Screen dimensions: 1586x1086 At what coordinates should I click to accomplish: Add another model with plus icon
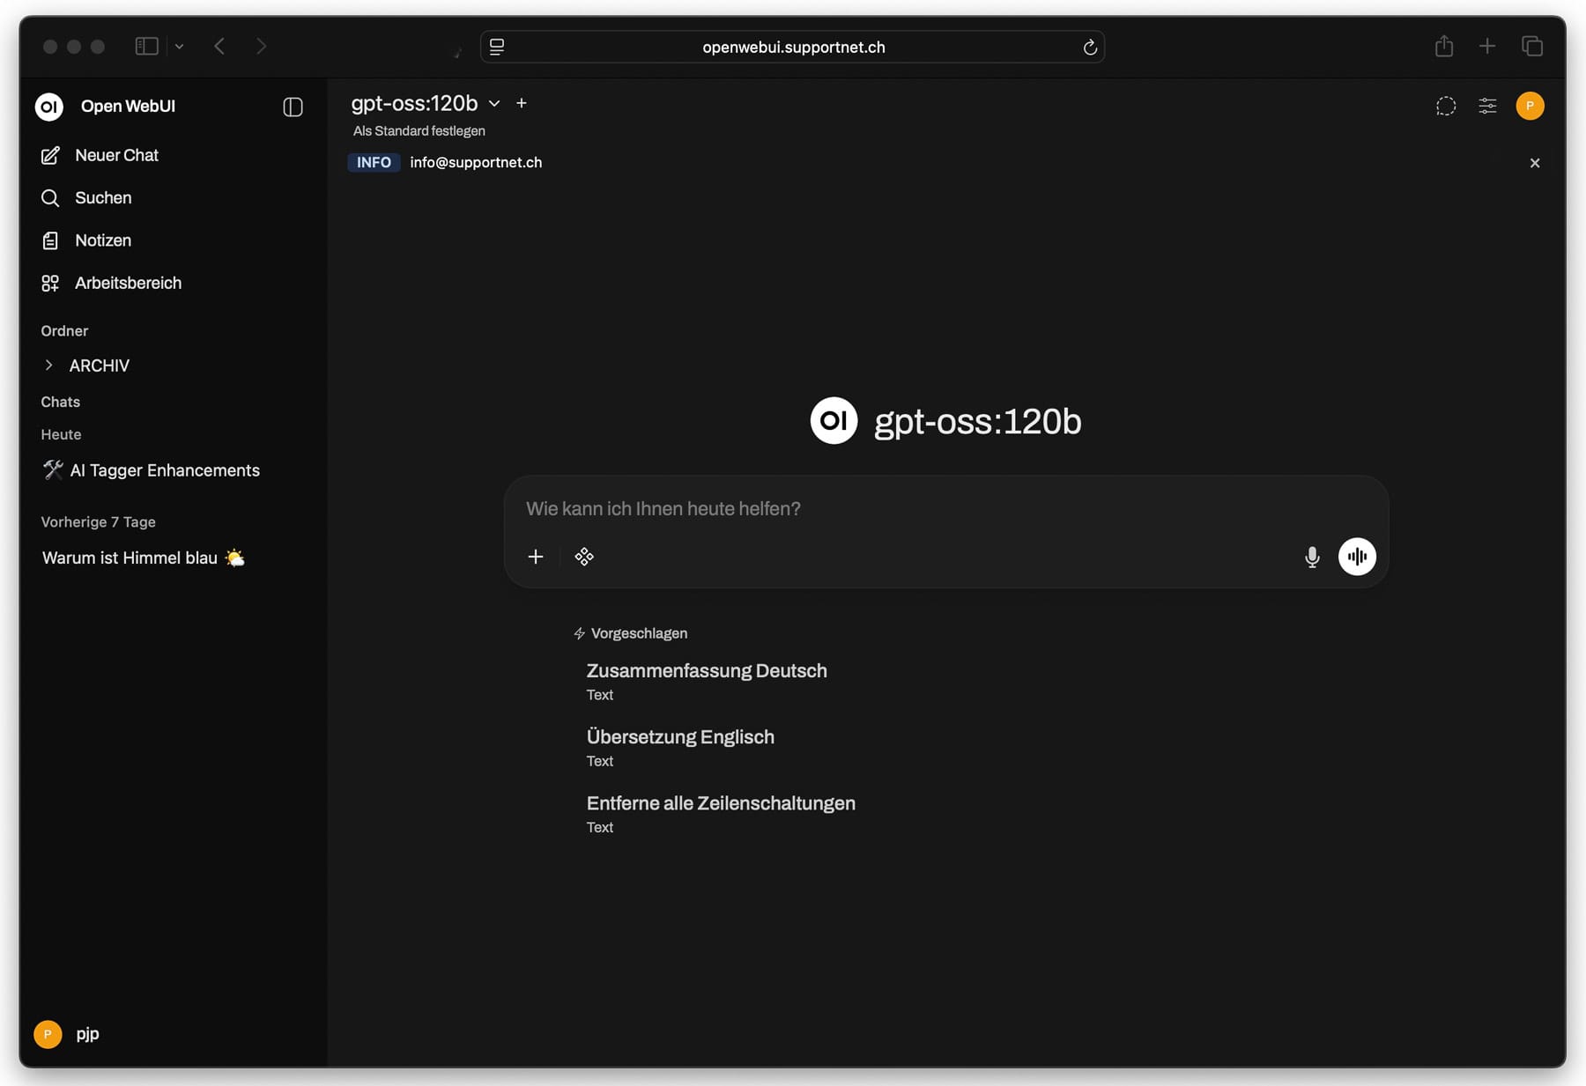click(x=522, y=103)
